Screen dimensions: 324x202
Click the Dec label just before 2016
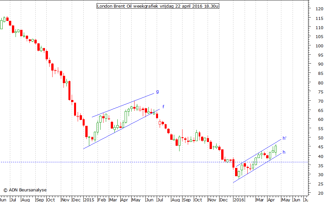click(x=223, y=200)
